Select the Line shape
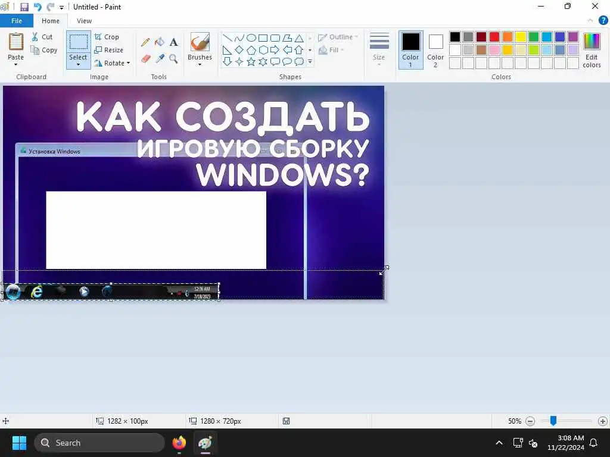610x457 pixels. [228, 37]
